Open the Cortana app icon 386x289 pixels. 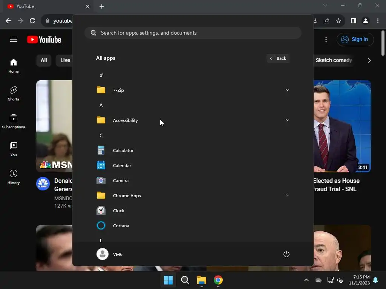tap(101, 226)
